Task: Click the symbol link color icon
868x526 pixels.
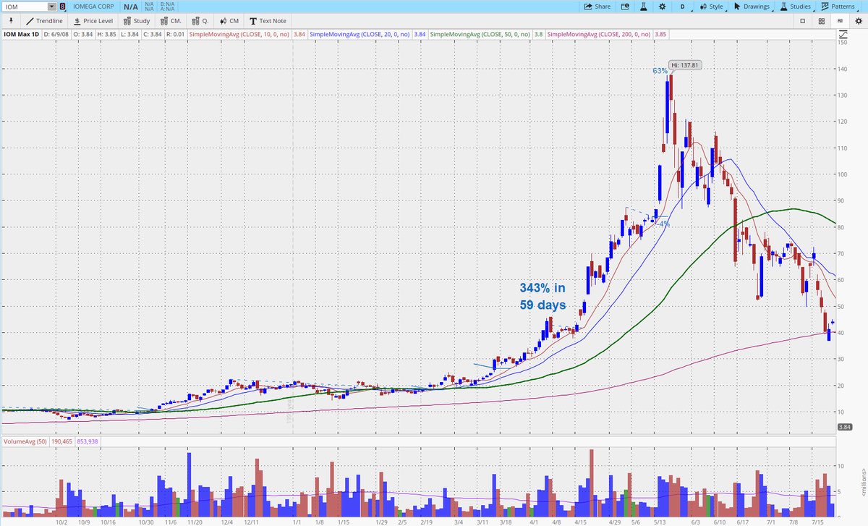Action: (x=62, y=6)
